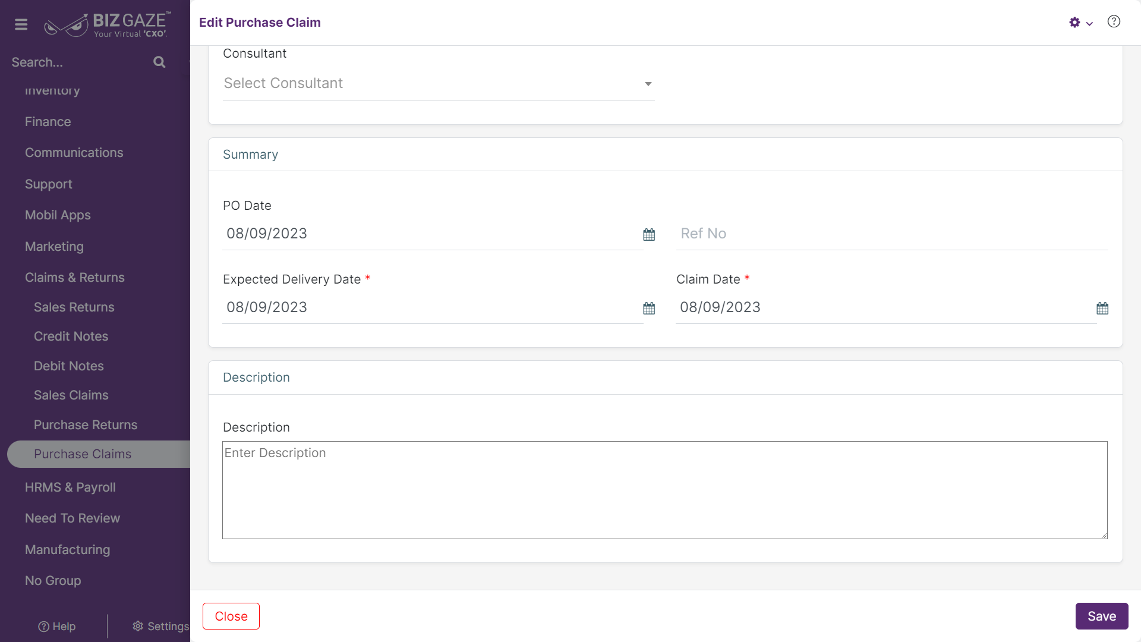Open Finance menu in sidebar
Image resolution: width=1141 pixels, height=642 pixels.
48,121
